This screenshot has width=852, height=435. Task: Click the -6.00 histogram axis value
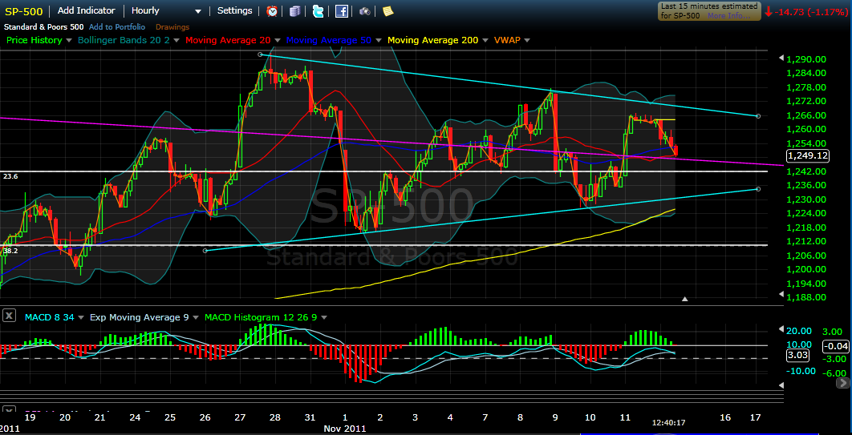(833, 373)
